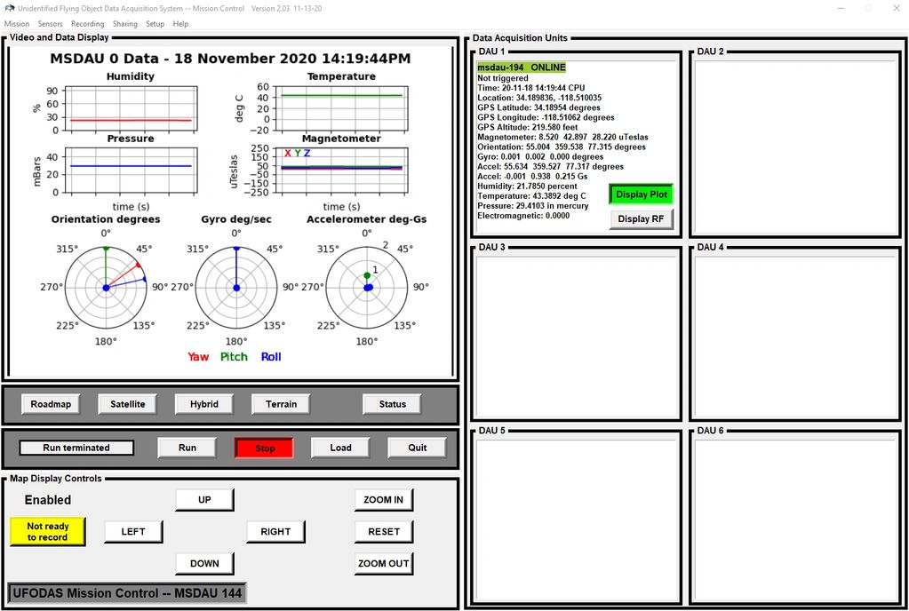The image size is (909, 611).
Task: Click the Load button
Action: click(x=340, y=448)
